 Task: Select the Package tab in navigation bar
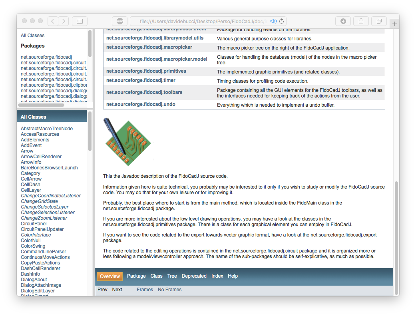pyautogui.click(x=136, y=276)
